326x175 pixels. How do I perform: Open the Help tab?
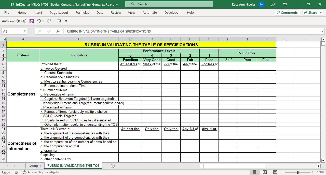click(x=190, y=12)
